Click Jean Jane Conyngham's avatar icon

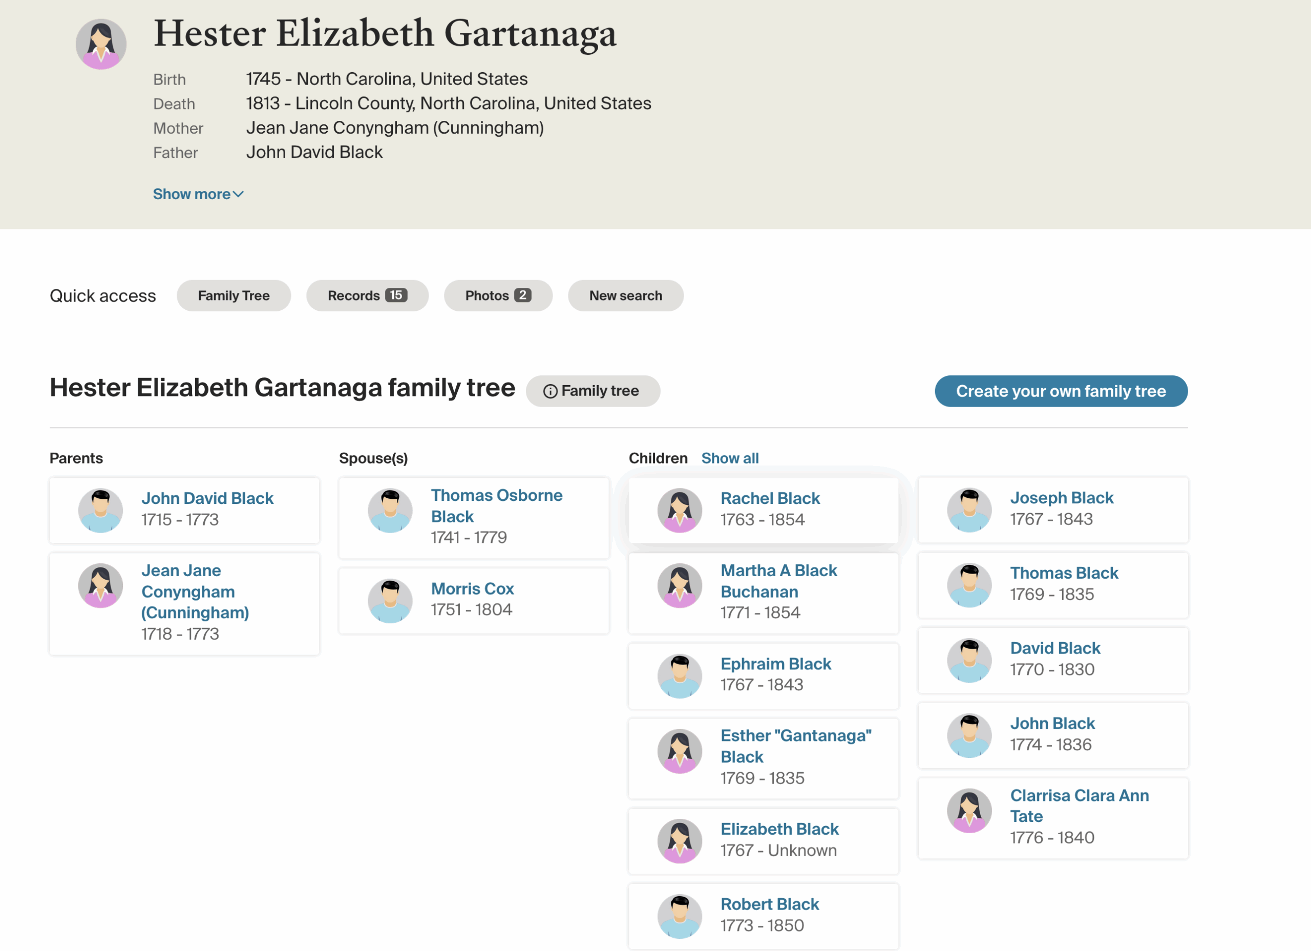click(x=100, y=585)
